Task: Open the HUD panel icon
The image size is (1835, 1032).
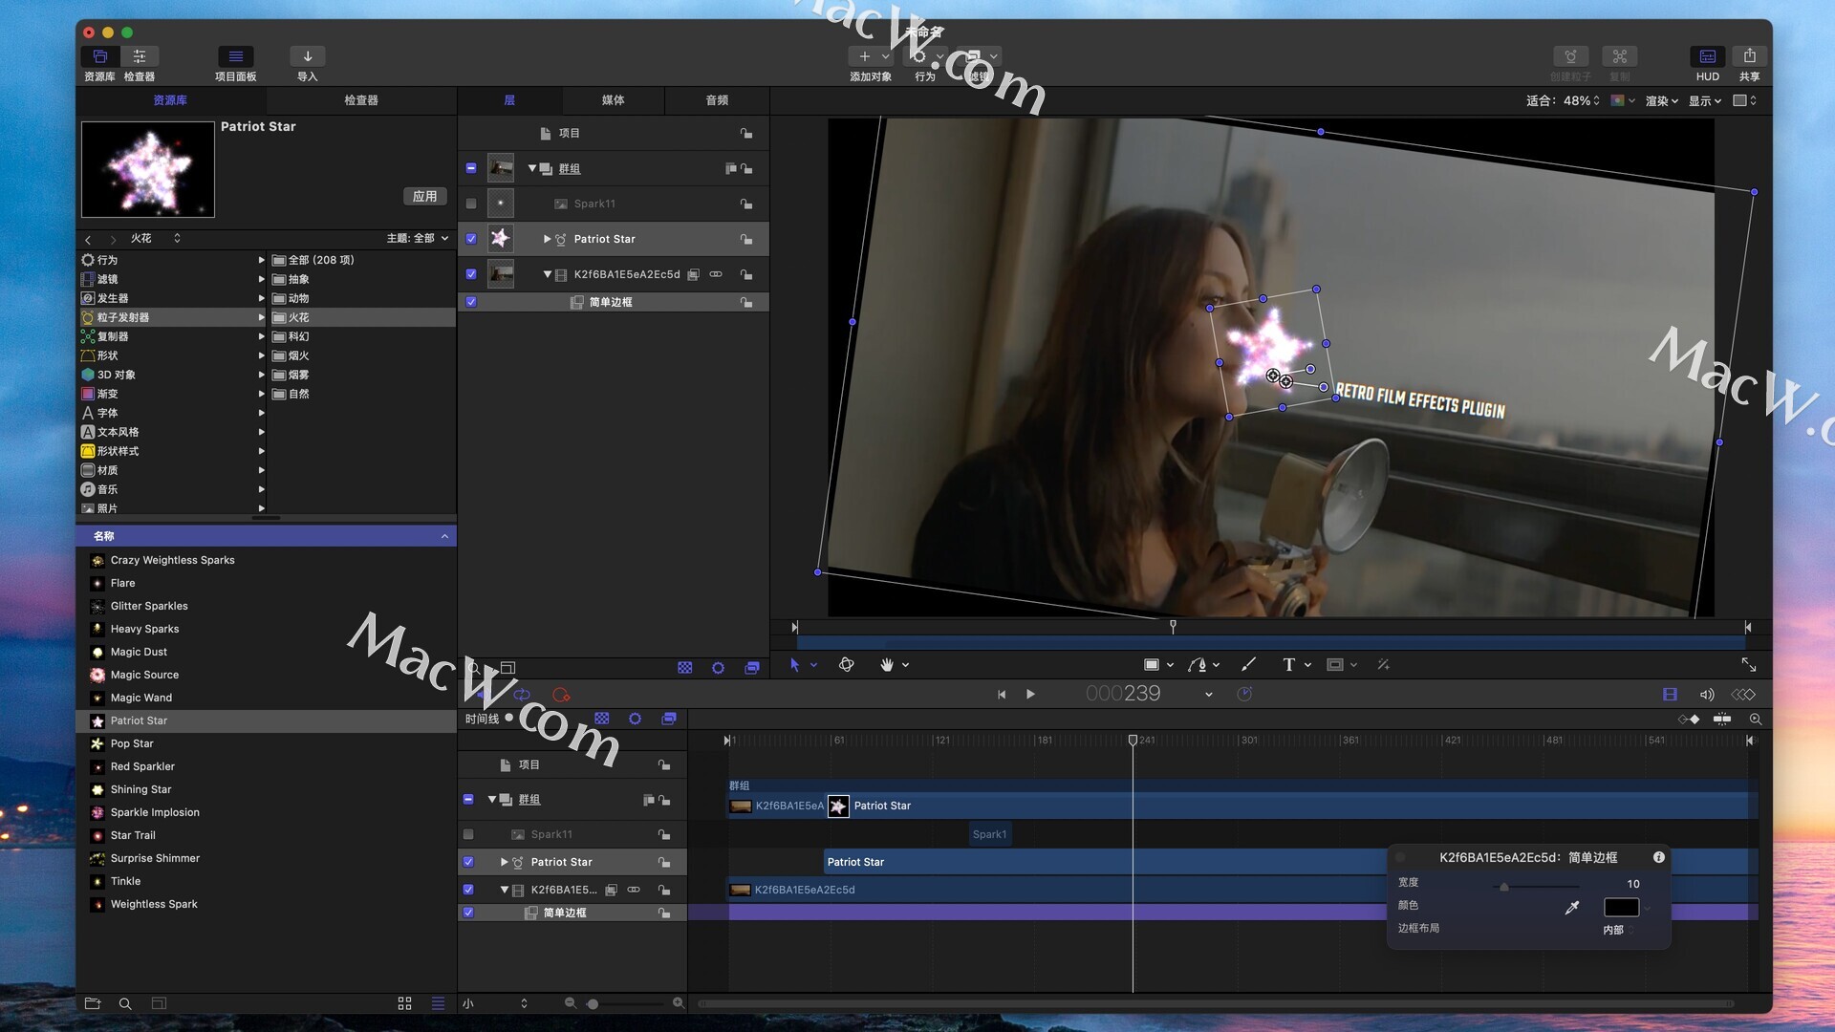Action: coord(1707,56)
